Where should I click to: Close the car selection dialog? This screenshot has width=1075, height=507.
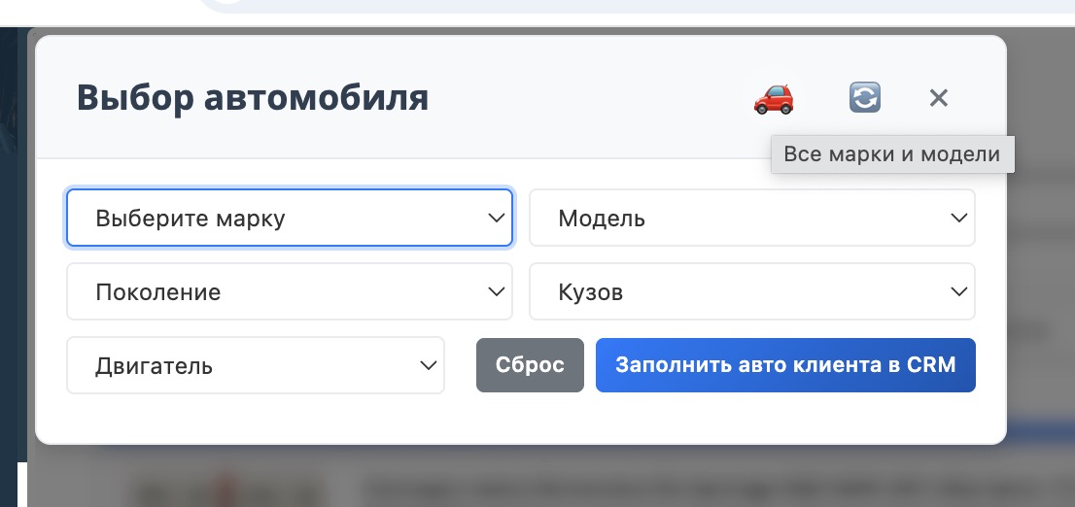coord(938,97)
